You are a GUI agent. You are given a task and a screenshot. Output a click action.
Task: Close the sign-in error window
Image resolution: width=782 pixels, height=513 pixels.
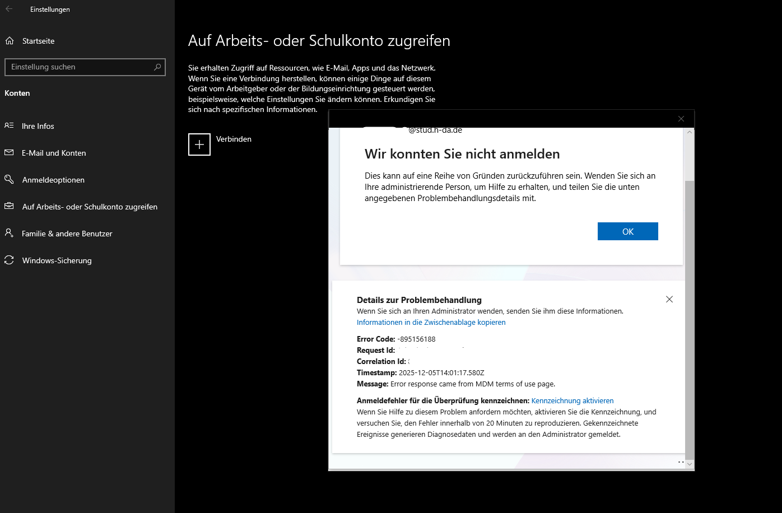pos(681,118)
